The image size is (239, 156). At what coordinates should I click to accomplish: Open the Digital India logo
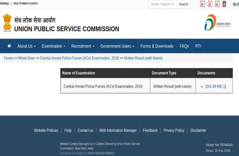(x=217, y=23)
